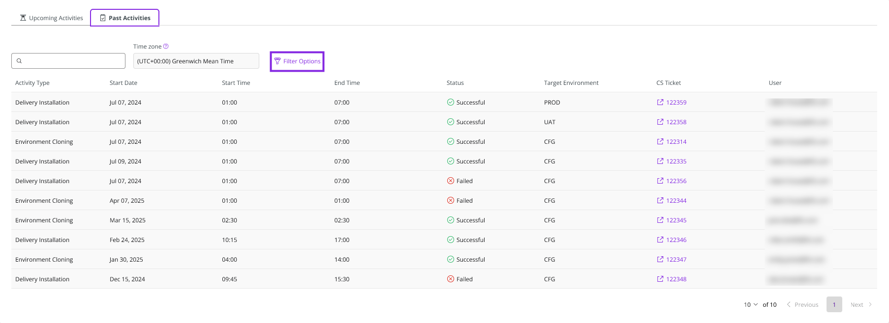
Task: Select the UAT target environment cell
Action: pos(550,122)
